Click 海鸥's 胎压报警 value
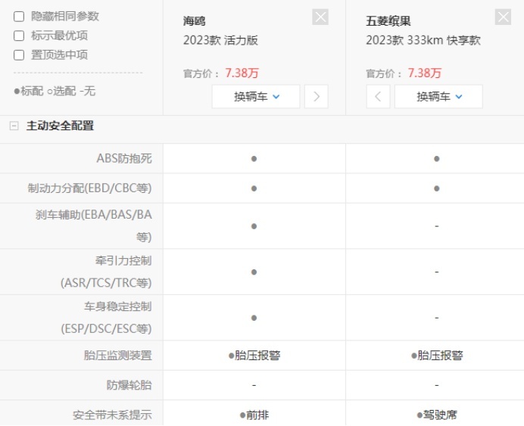 pyautogui.click(x=254, y=355)
